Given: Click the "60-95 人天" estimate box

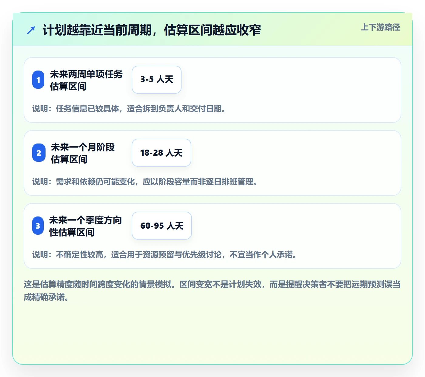Looking at the screenshot, I should click(162, 226).
